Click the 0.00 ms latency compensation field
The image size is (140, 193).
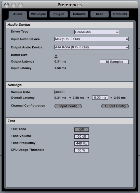(x=100, y=97)
